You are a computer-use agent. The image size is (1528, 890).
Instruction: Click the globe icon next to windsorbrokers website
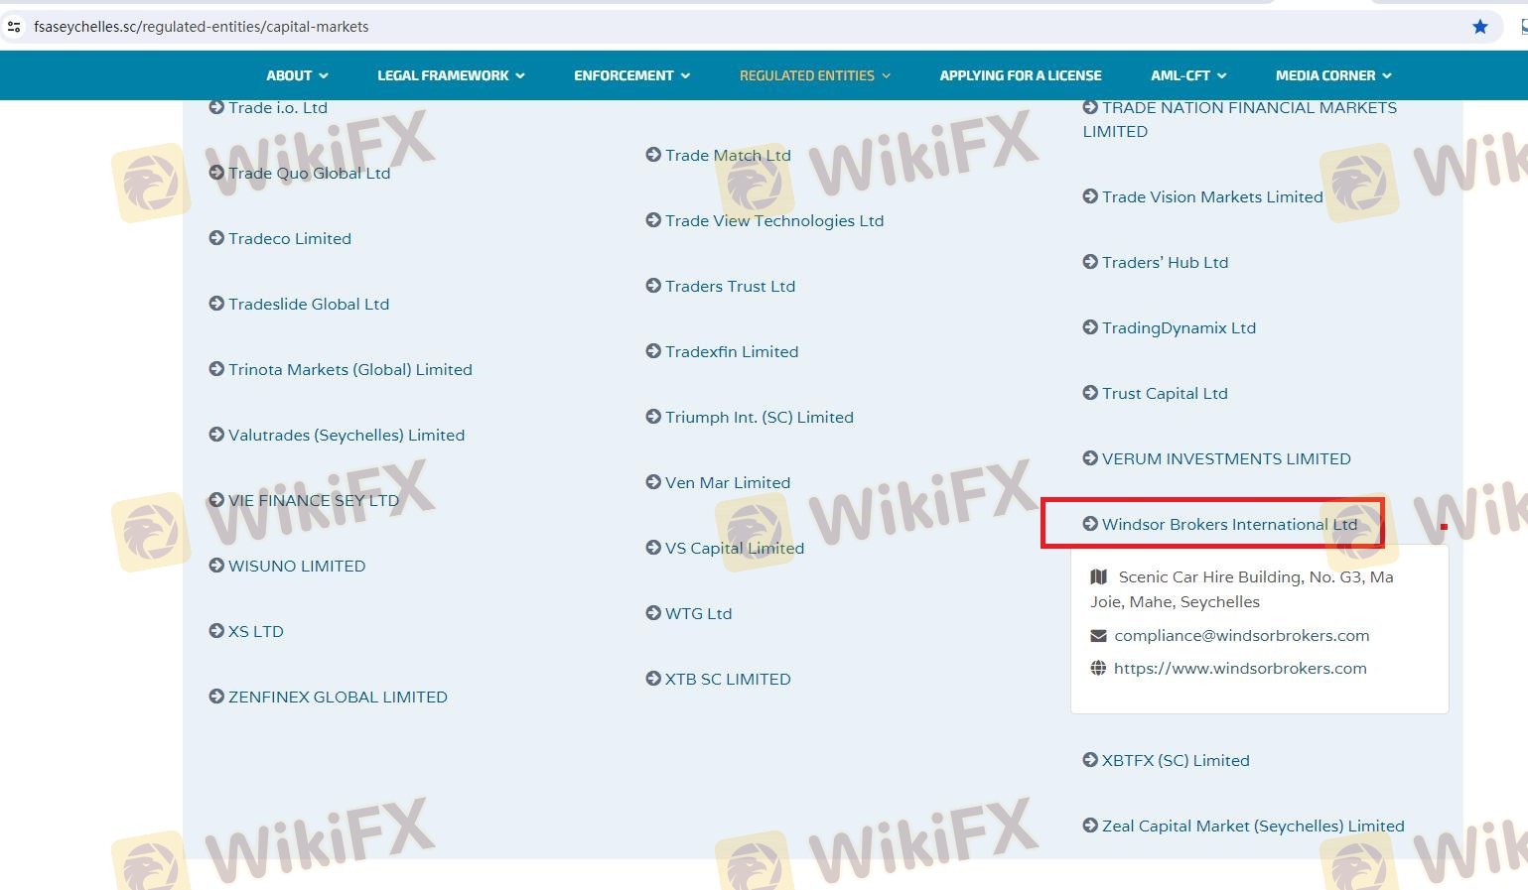click(1098, 669)
